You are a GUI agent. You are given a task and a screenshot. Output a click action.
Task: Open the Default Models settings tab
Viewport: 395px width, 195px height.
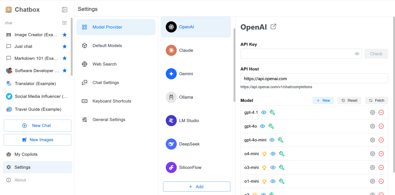tap(107, 46)
